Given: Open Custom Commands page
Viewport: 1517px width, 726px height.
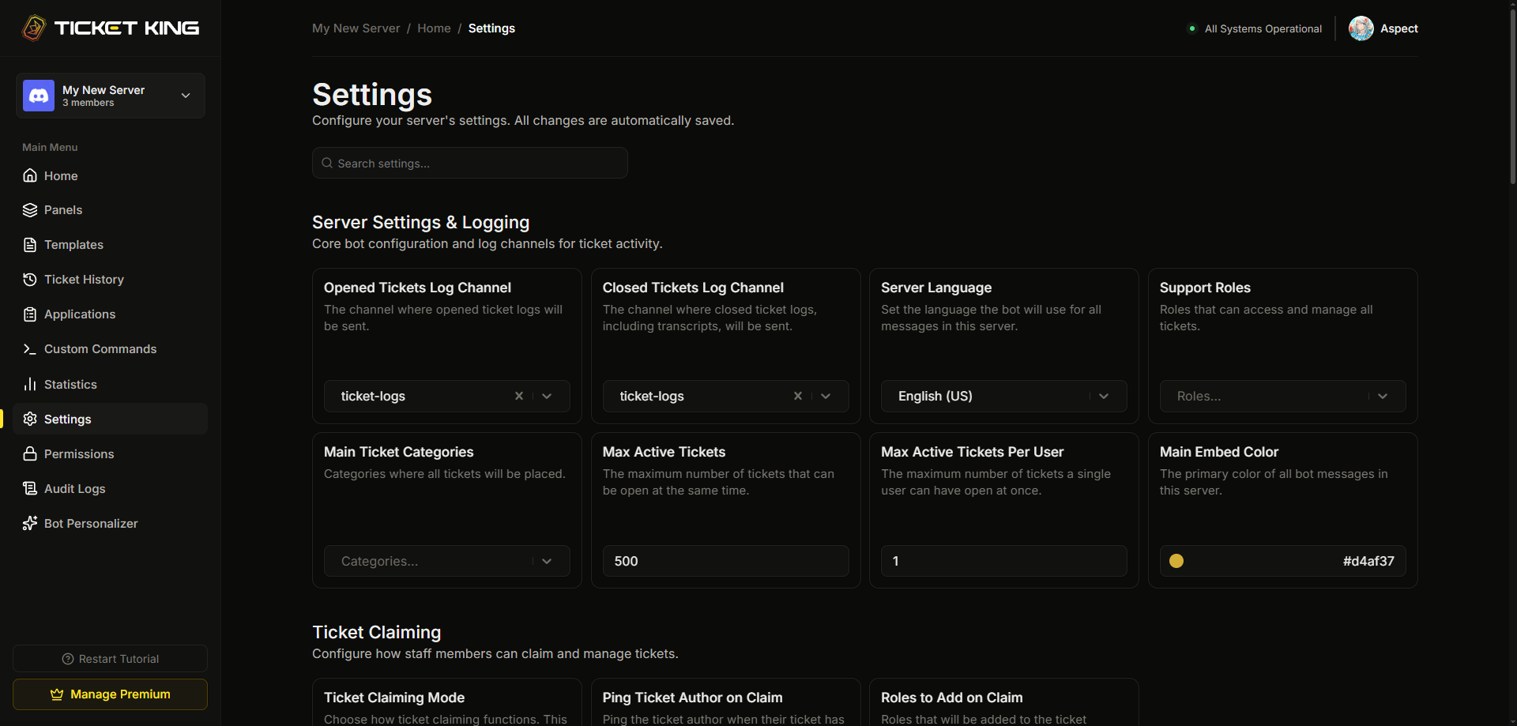Looking at the screenshot, I should [110, 349].
